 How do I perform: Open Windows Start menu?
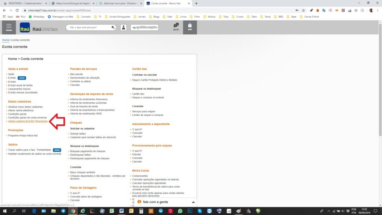[x=4, y=211]
